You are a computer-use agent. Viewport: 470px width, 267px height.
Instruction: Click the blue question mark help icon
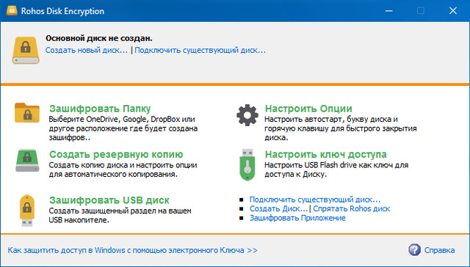(414, 249)
